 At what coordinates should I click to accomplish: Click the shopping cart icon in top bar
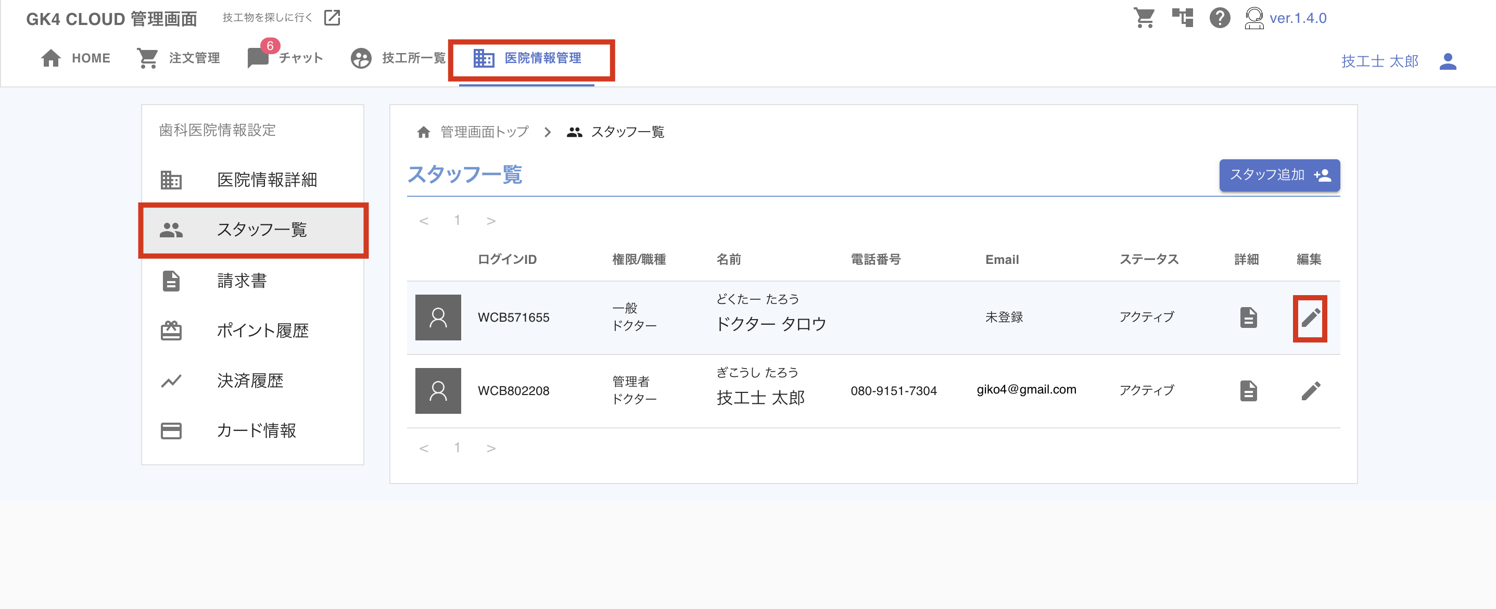click(x=1144, y=18)
